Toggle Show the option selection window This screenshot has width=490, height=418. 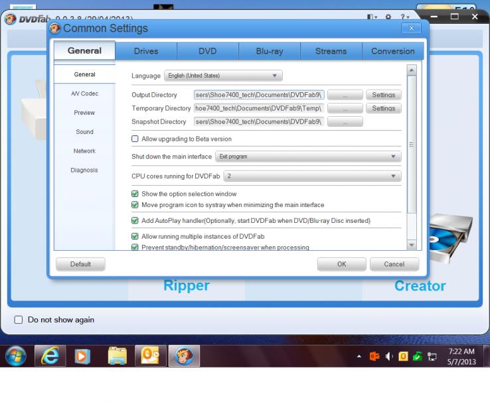tap(135, 194)
